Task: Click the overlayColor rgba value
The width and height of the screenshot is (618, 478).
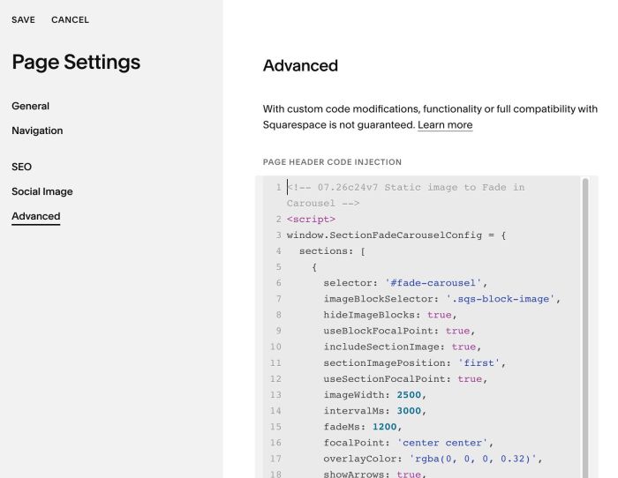Action: pyautogui.click(x=473, y=459)
